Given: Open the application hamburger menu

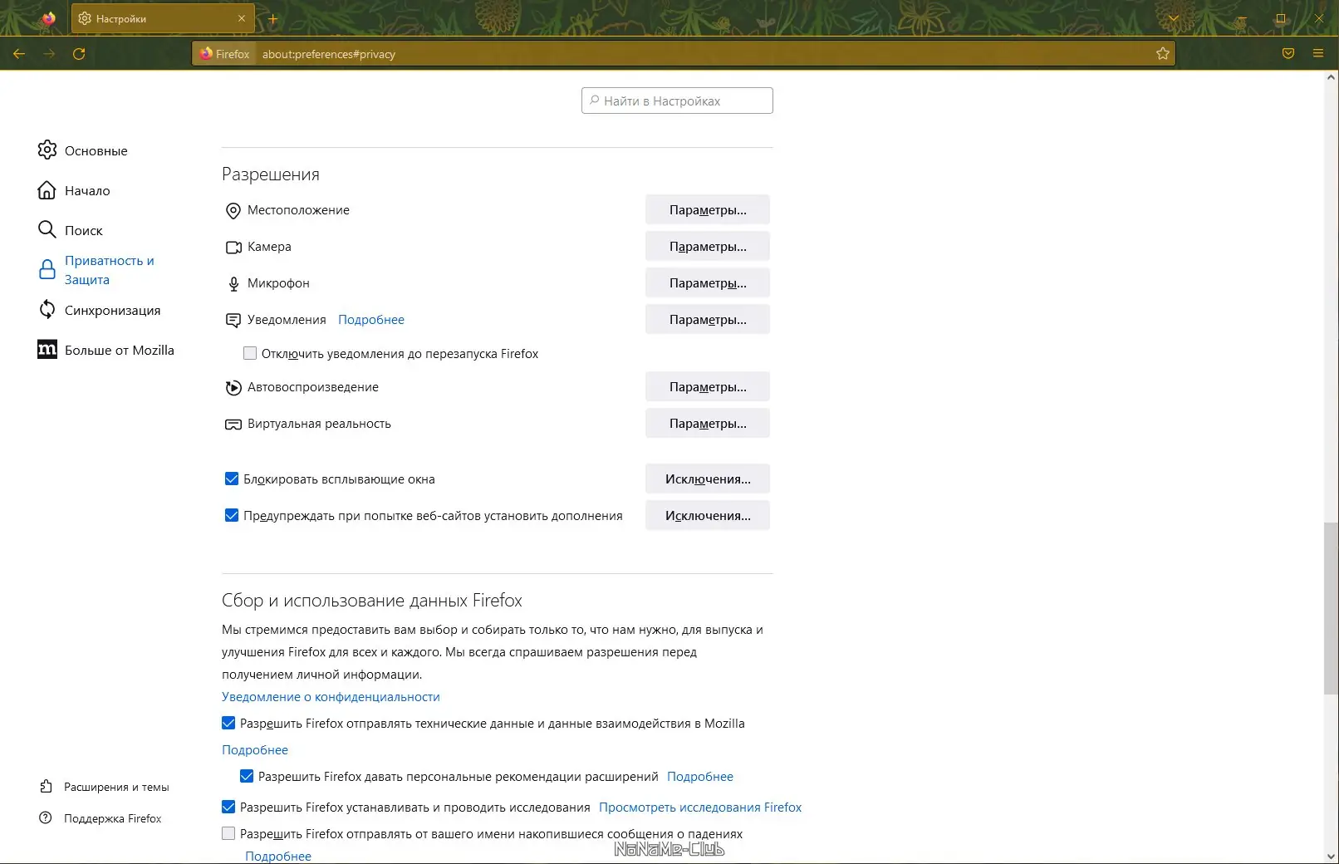Looking at the screenshot, I should [x=1318, y=53].
